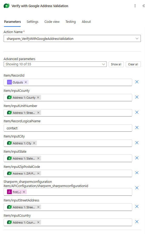This screenshot has width=145, height=234.
Task: Open the three-dot more options menu
Action: click(x=135, y=6)
